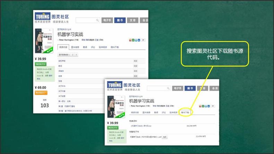Image resolution: width=274 pixels, height=154 pixels.
Task: Select the 延伸阅读 tab on back page
Action: [103, 47]
